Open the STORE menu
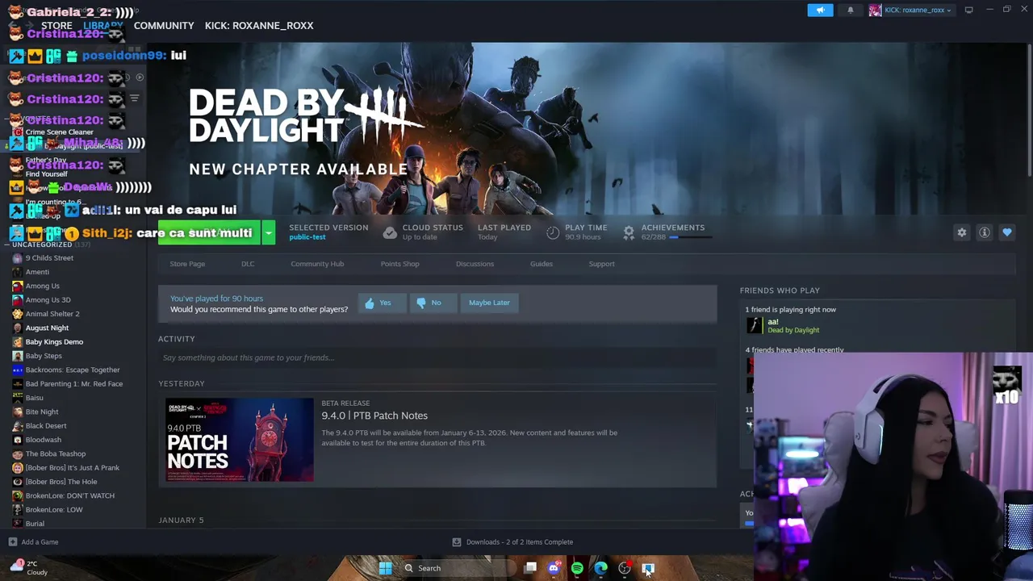Screen dimensions: 1033x581 coord(56,26)
